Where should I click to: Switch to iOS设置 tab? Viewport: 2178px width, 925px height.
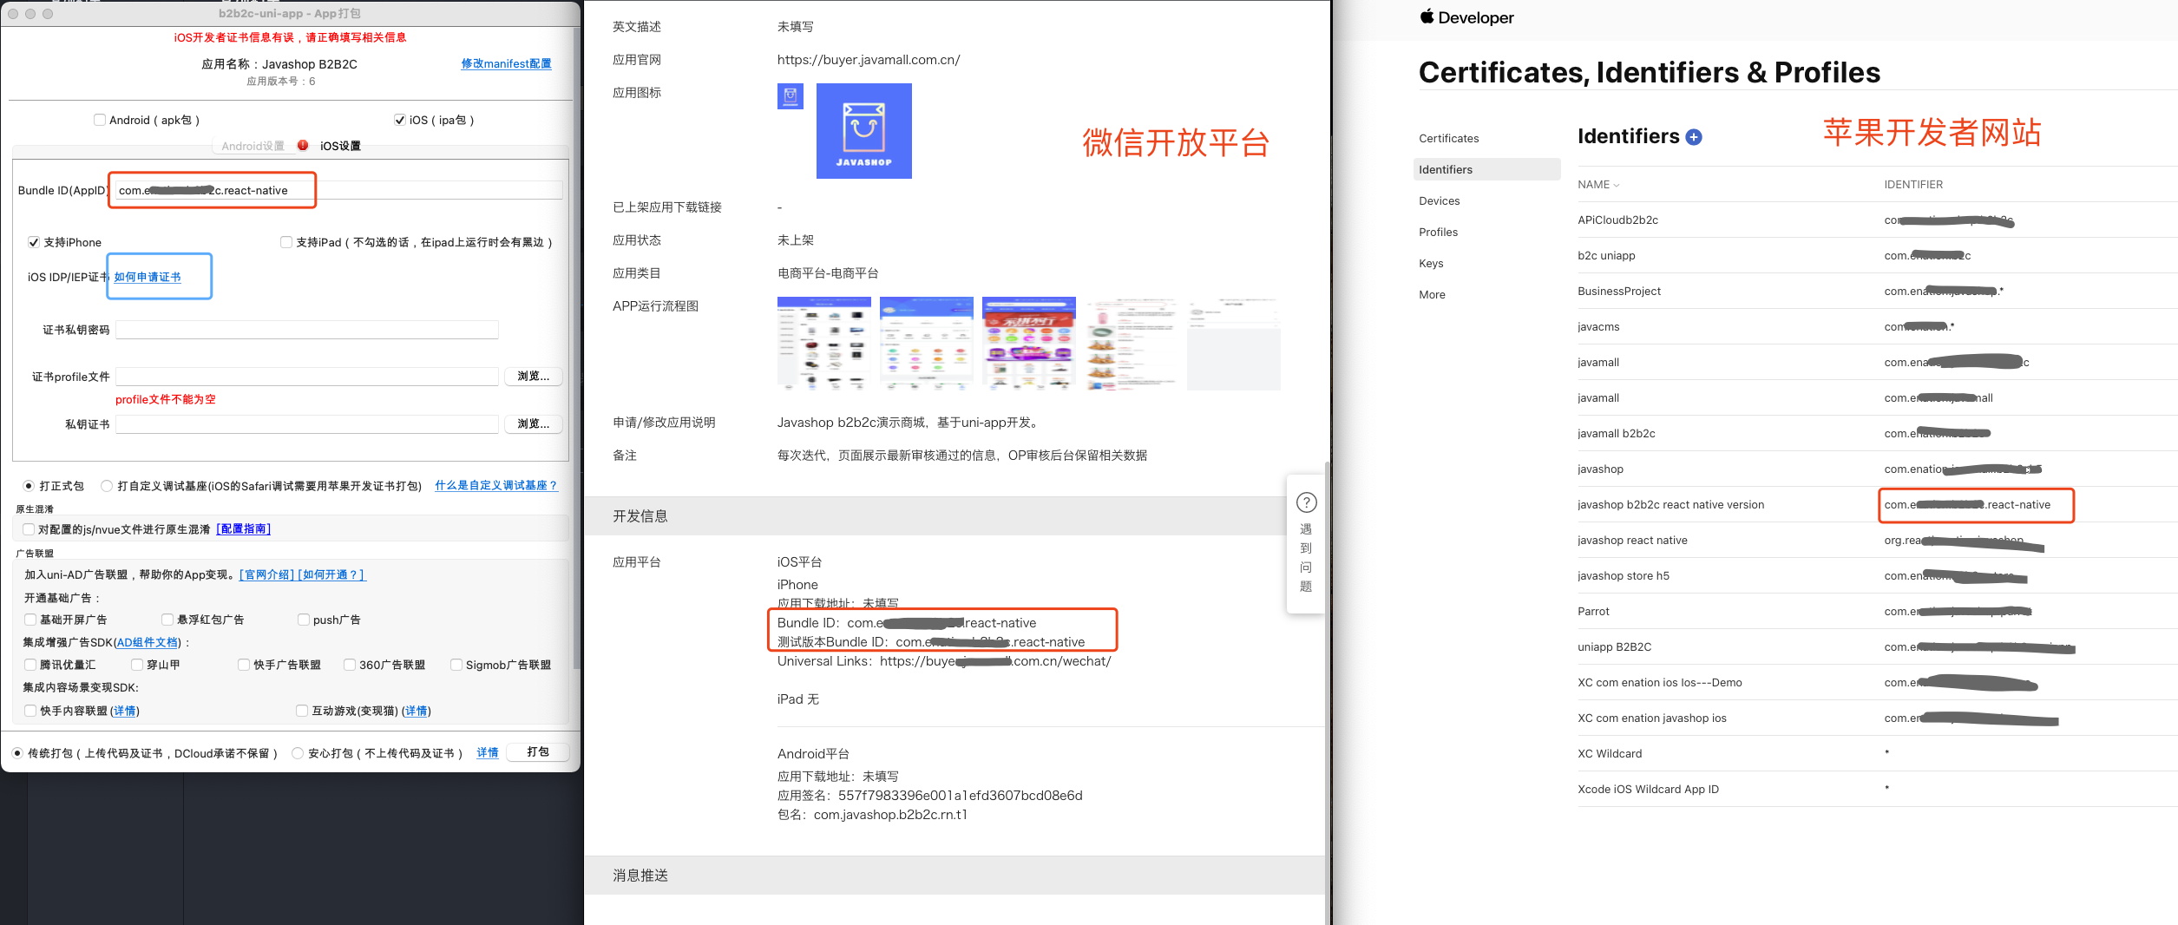click(x=340, y=146)
